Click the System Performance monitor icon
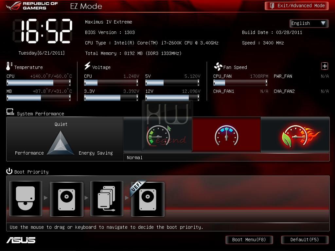 tap(10, 112)
